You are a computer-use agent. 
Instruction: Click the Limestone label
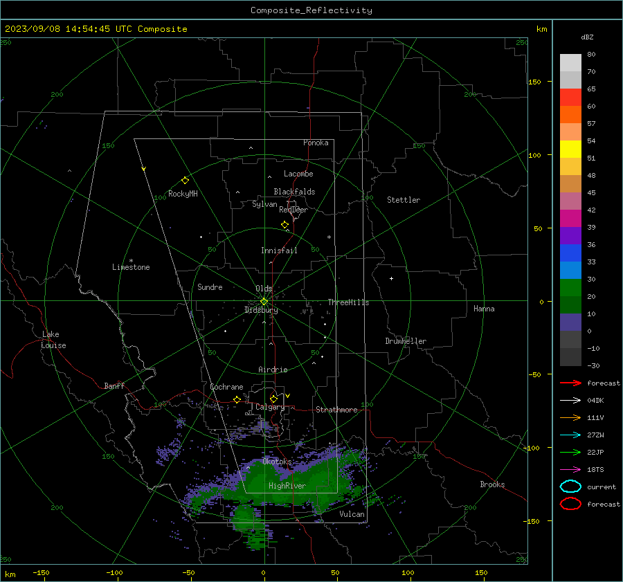click(x=131, y=267)
